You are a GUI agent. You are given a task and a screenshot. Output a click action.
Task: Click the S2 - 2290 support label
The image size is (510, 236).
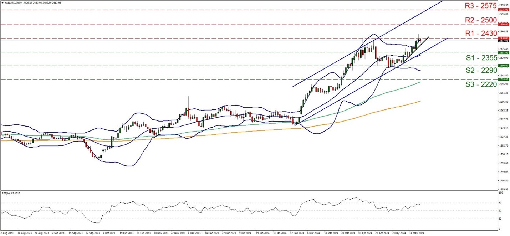(481, 71)
